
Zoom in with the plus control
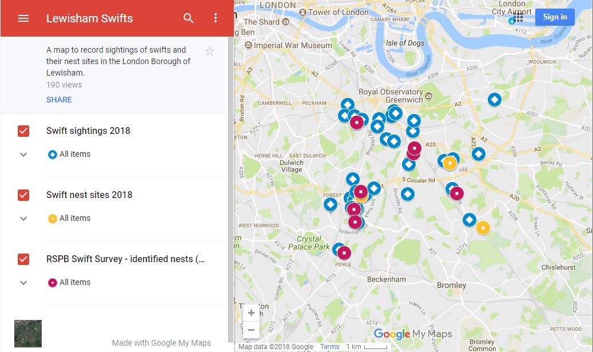click(x=251, y=313)
